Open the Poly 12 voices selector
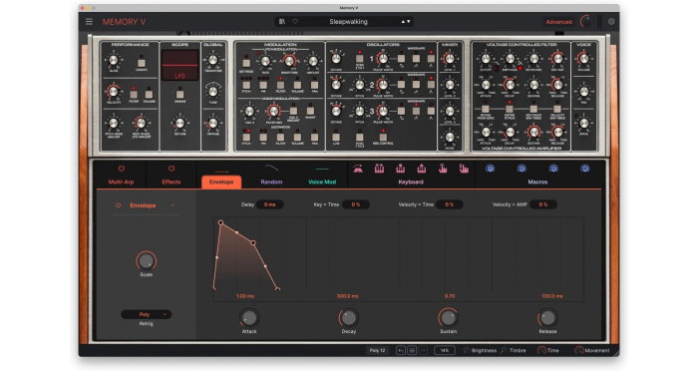The height and width of the screenshot is (371, 698). (378, 350)
